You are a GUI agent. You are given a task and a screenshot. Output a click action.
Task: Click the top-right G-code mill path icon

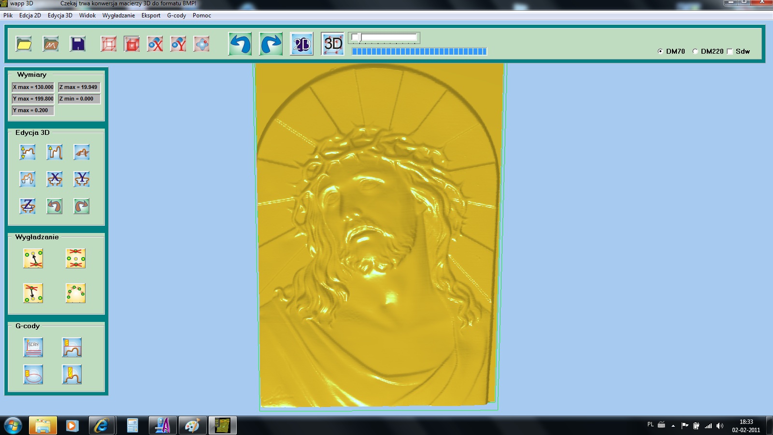(72, 348)
